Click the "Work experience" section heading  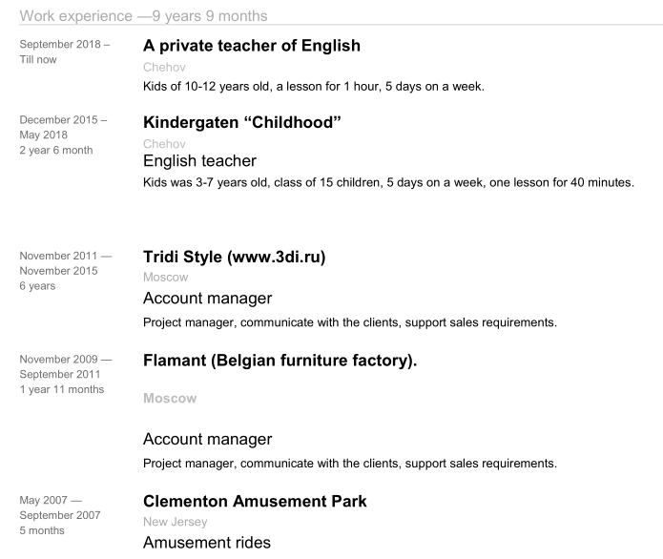(x=76, y=16)
